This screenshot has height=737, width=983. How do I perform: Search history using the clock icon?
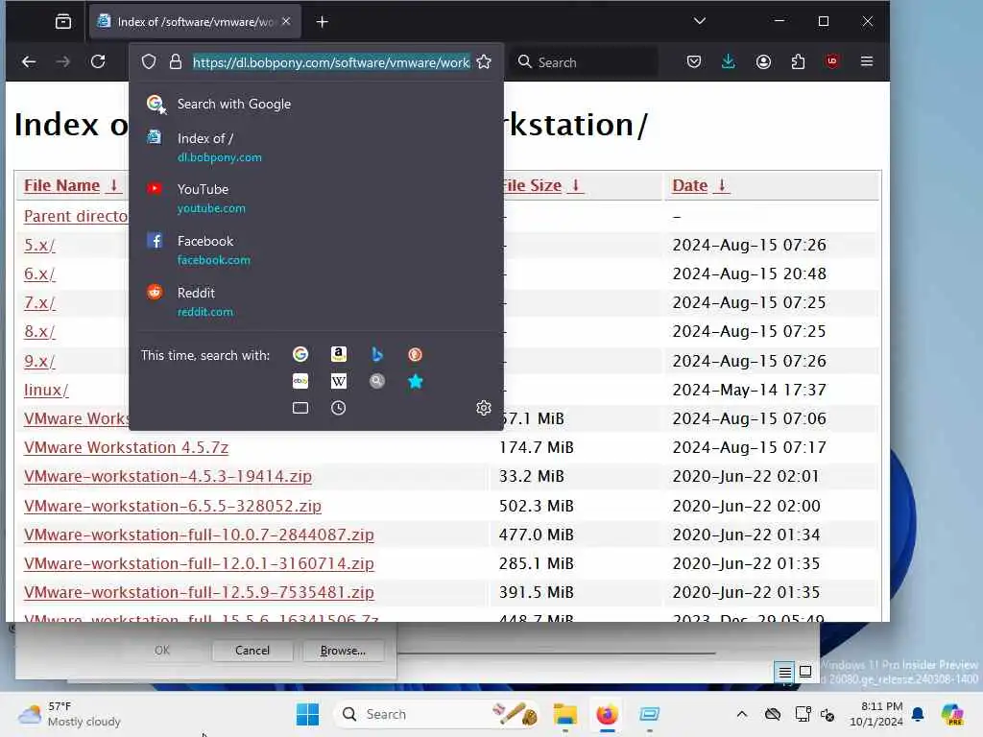tap(339, 408)
